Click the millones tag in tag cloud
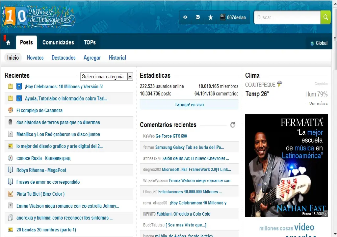The height and width of the screenshot is (237, 337). pyautogui.click(x=269, y=228)
